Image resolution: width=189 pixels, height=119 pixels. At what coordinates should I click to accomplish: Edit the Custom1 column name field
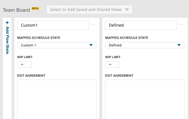53,25
